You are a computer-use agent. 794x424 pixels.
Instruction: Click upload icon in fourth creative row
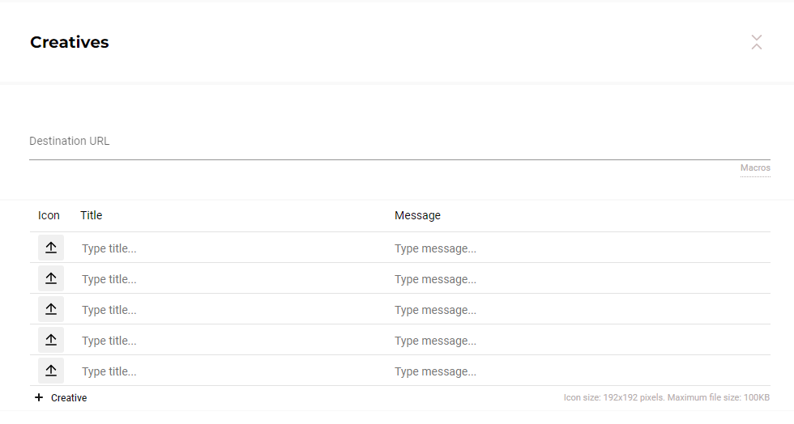pos(50,340)
